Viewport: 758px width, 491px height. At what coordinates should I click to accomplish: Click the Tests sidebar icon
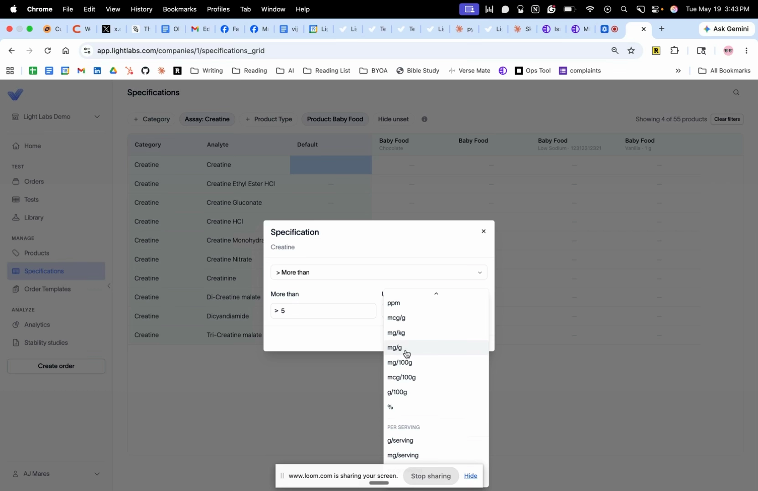(16, 200)
